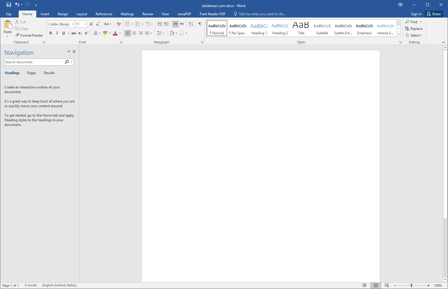This screenshot has width=448, height=289.
Task: Toggle Italic formatting
Action: [57, 33]
